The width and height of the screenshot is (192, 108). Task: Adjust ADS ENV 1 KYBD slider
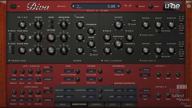coord(181,29)
